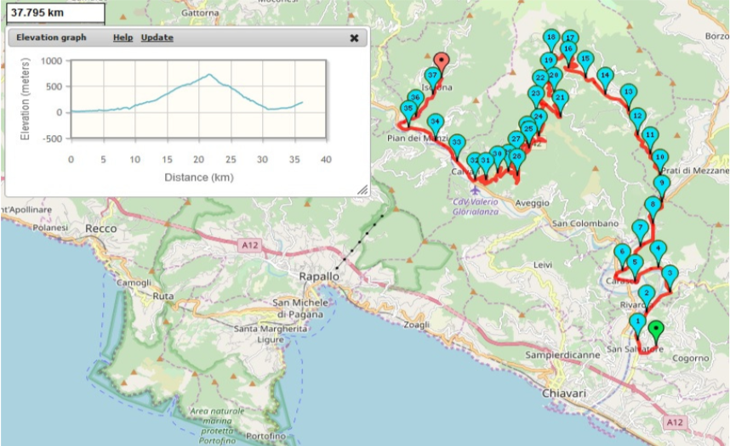Open the Help link in Elevation graph

pyautogui.click(x=123, y=37)
